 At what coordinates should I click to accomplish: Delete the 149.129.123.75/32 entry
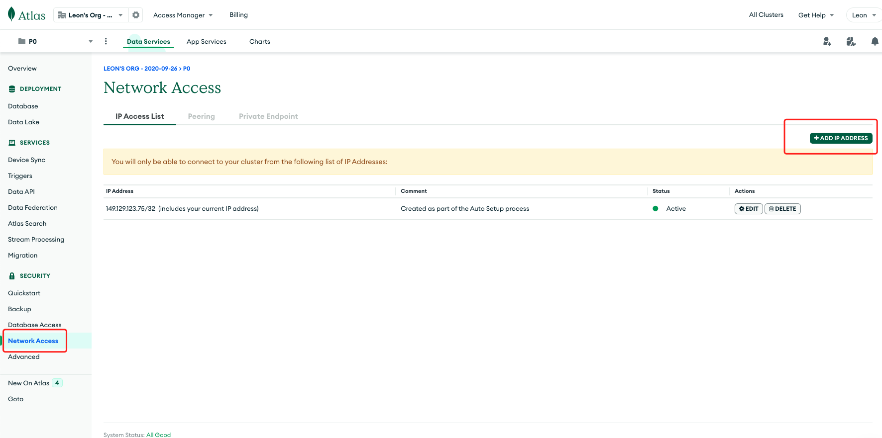pos(782,209)
